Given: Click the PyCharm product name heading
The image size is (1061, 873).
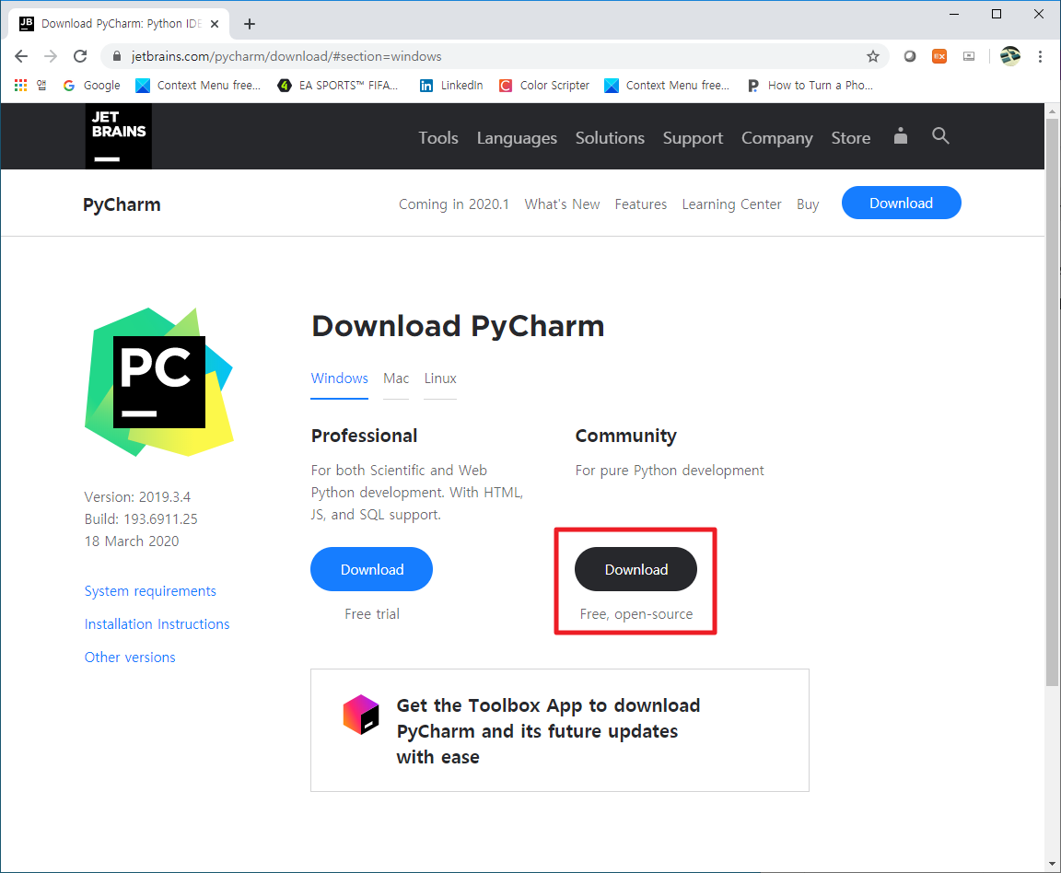Looking at the screenshot, I should click(122, 204).
